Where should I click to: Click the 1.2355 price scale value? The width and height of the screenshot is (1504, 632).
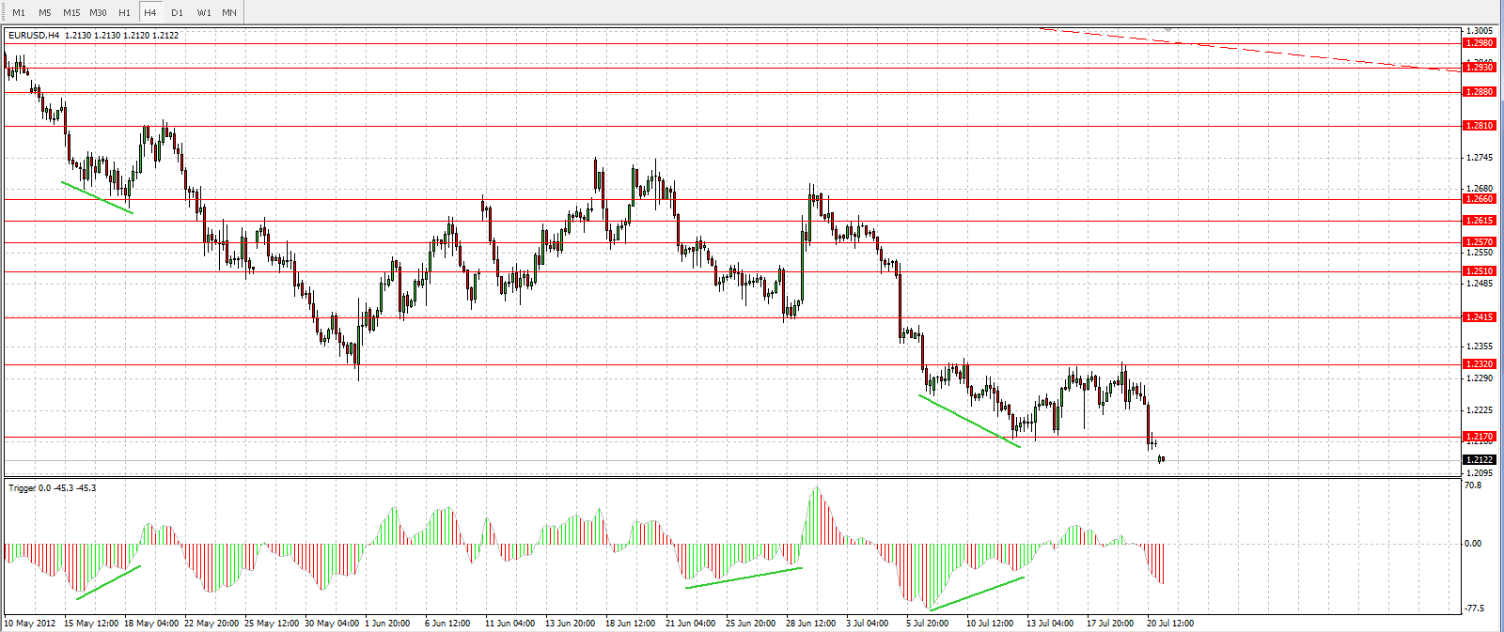click(x=1480, y=347)
